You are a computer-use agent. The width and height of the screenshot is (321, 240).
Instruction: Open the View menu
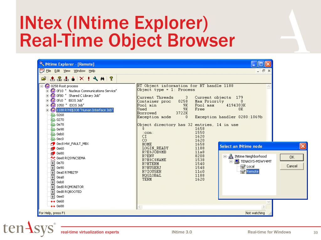point(67,71)
